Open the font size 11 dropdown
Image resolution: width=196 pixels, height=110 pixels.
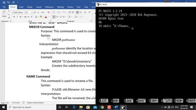coord(32,12)
